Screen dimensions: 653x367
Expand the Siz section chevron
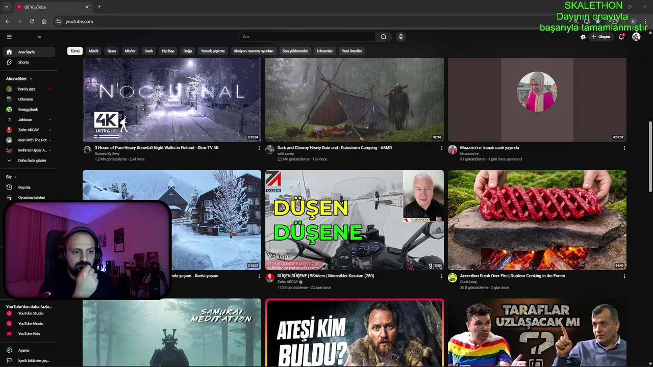pyautogui.click(x=16, y=177)
